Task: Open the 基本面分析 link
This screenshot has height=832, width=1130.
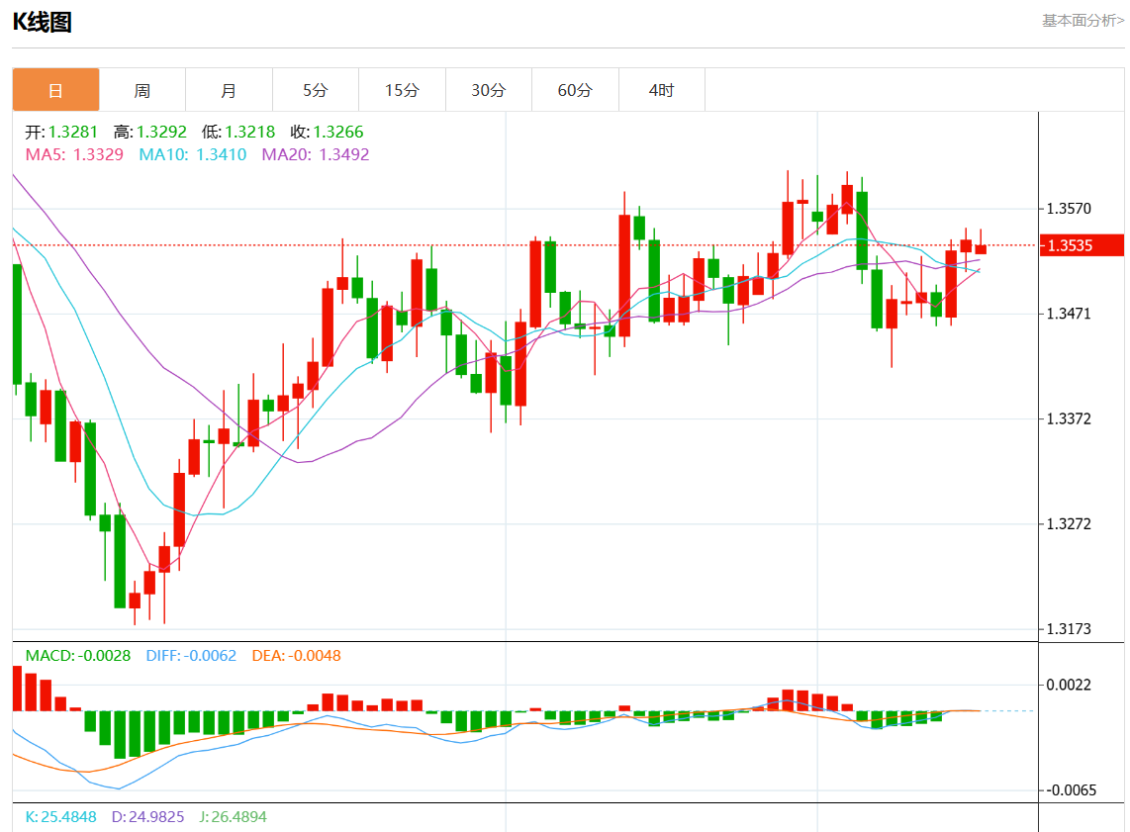Action: coord(1083,20)
